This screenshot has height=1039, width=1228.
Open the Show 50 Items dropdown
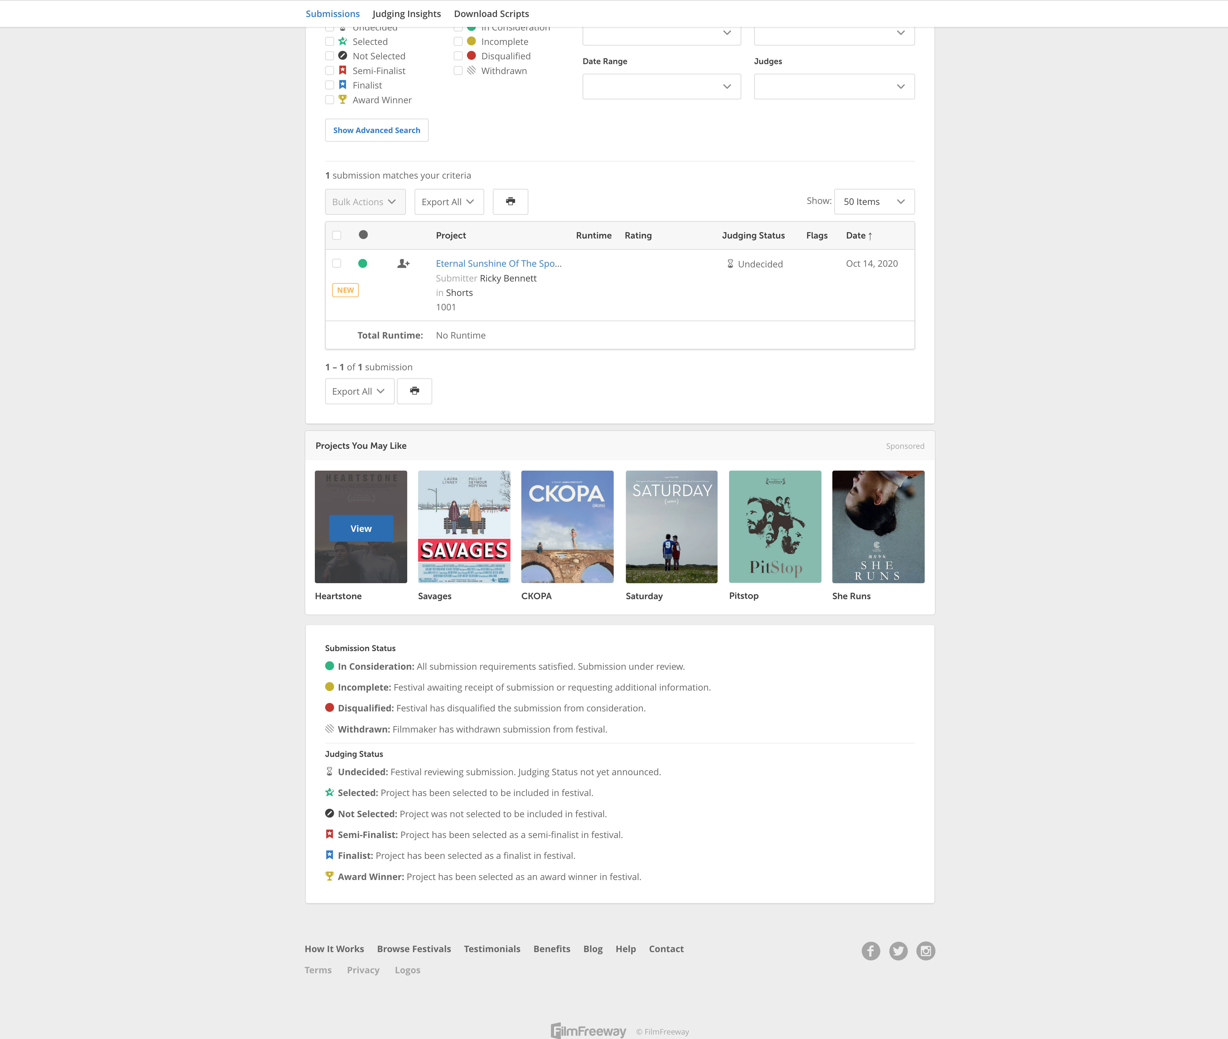873,201
